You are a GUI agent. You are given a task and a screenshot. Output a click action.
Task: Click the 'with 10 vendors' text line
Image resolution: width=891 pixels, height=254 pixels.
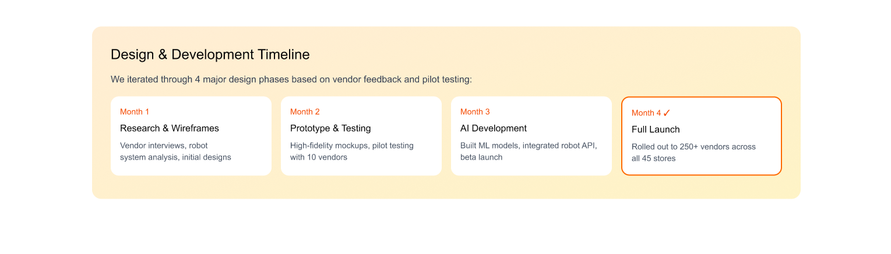coord(319,157)
